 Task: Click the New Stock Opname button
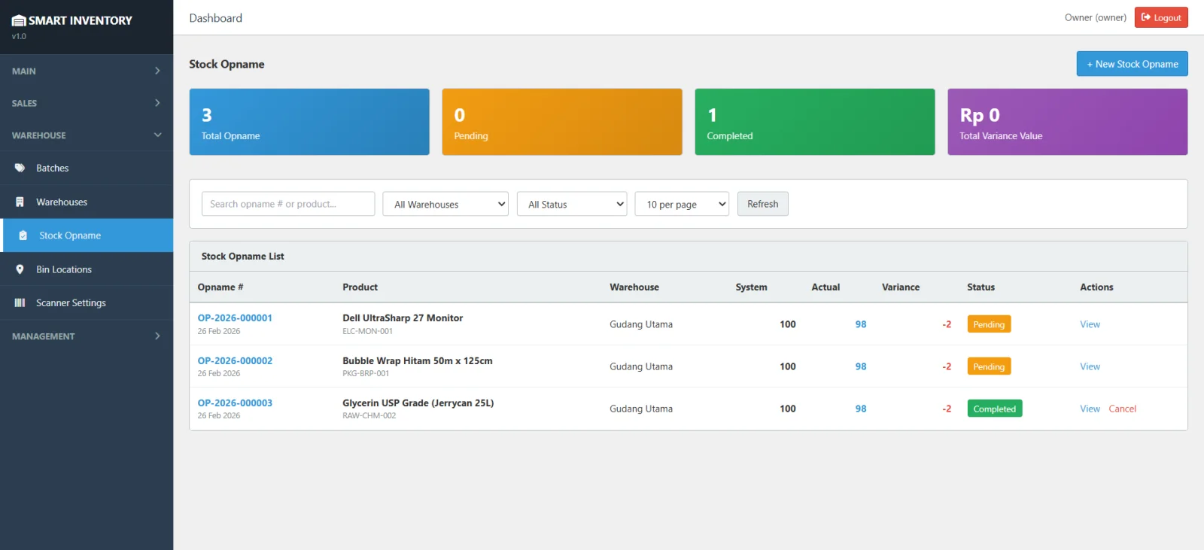[1132, 64]
